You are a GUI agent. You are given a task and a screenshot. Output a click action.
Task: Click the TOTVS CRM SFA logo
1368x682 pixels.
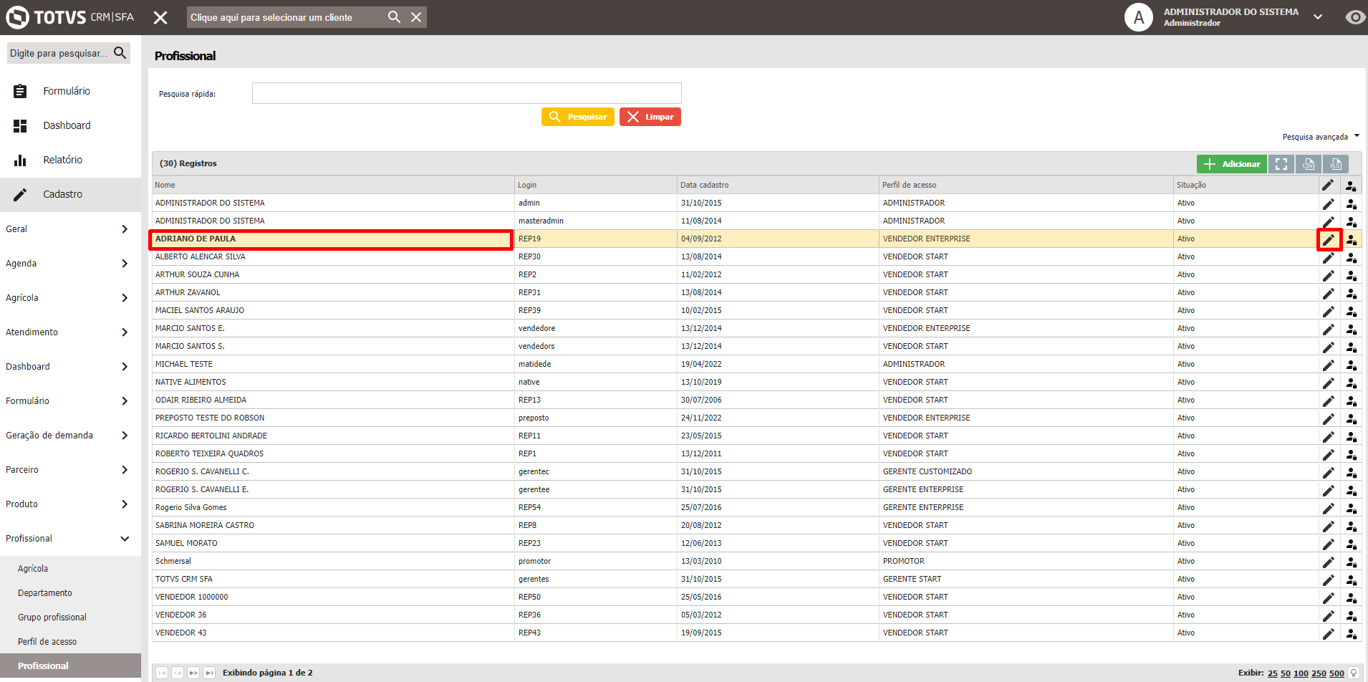pos(70,17)
